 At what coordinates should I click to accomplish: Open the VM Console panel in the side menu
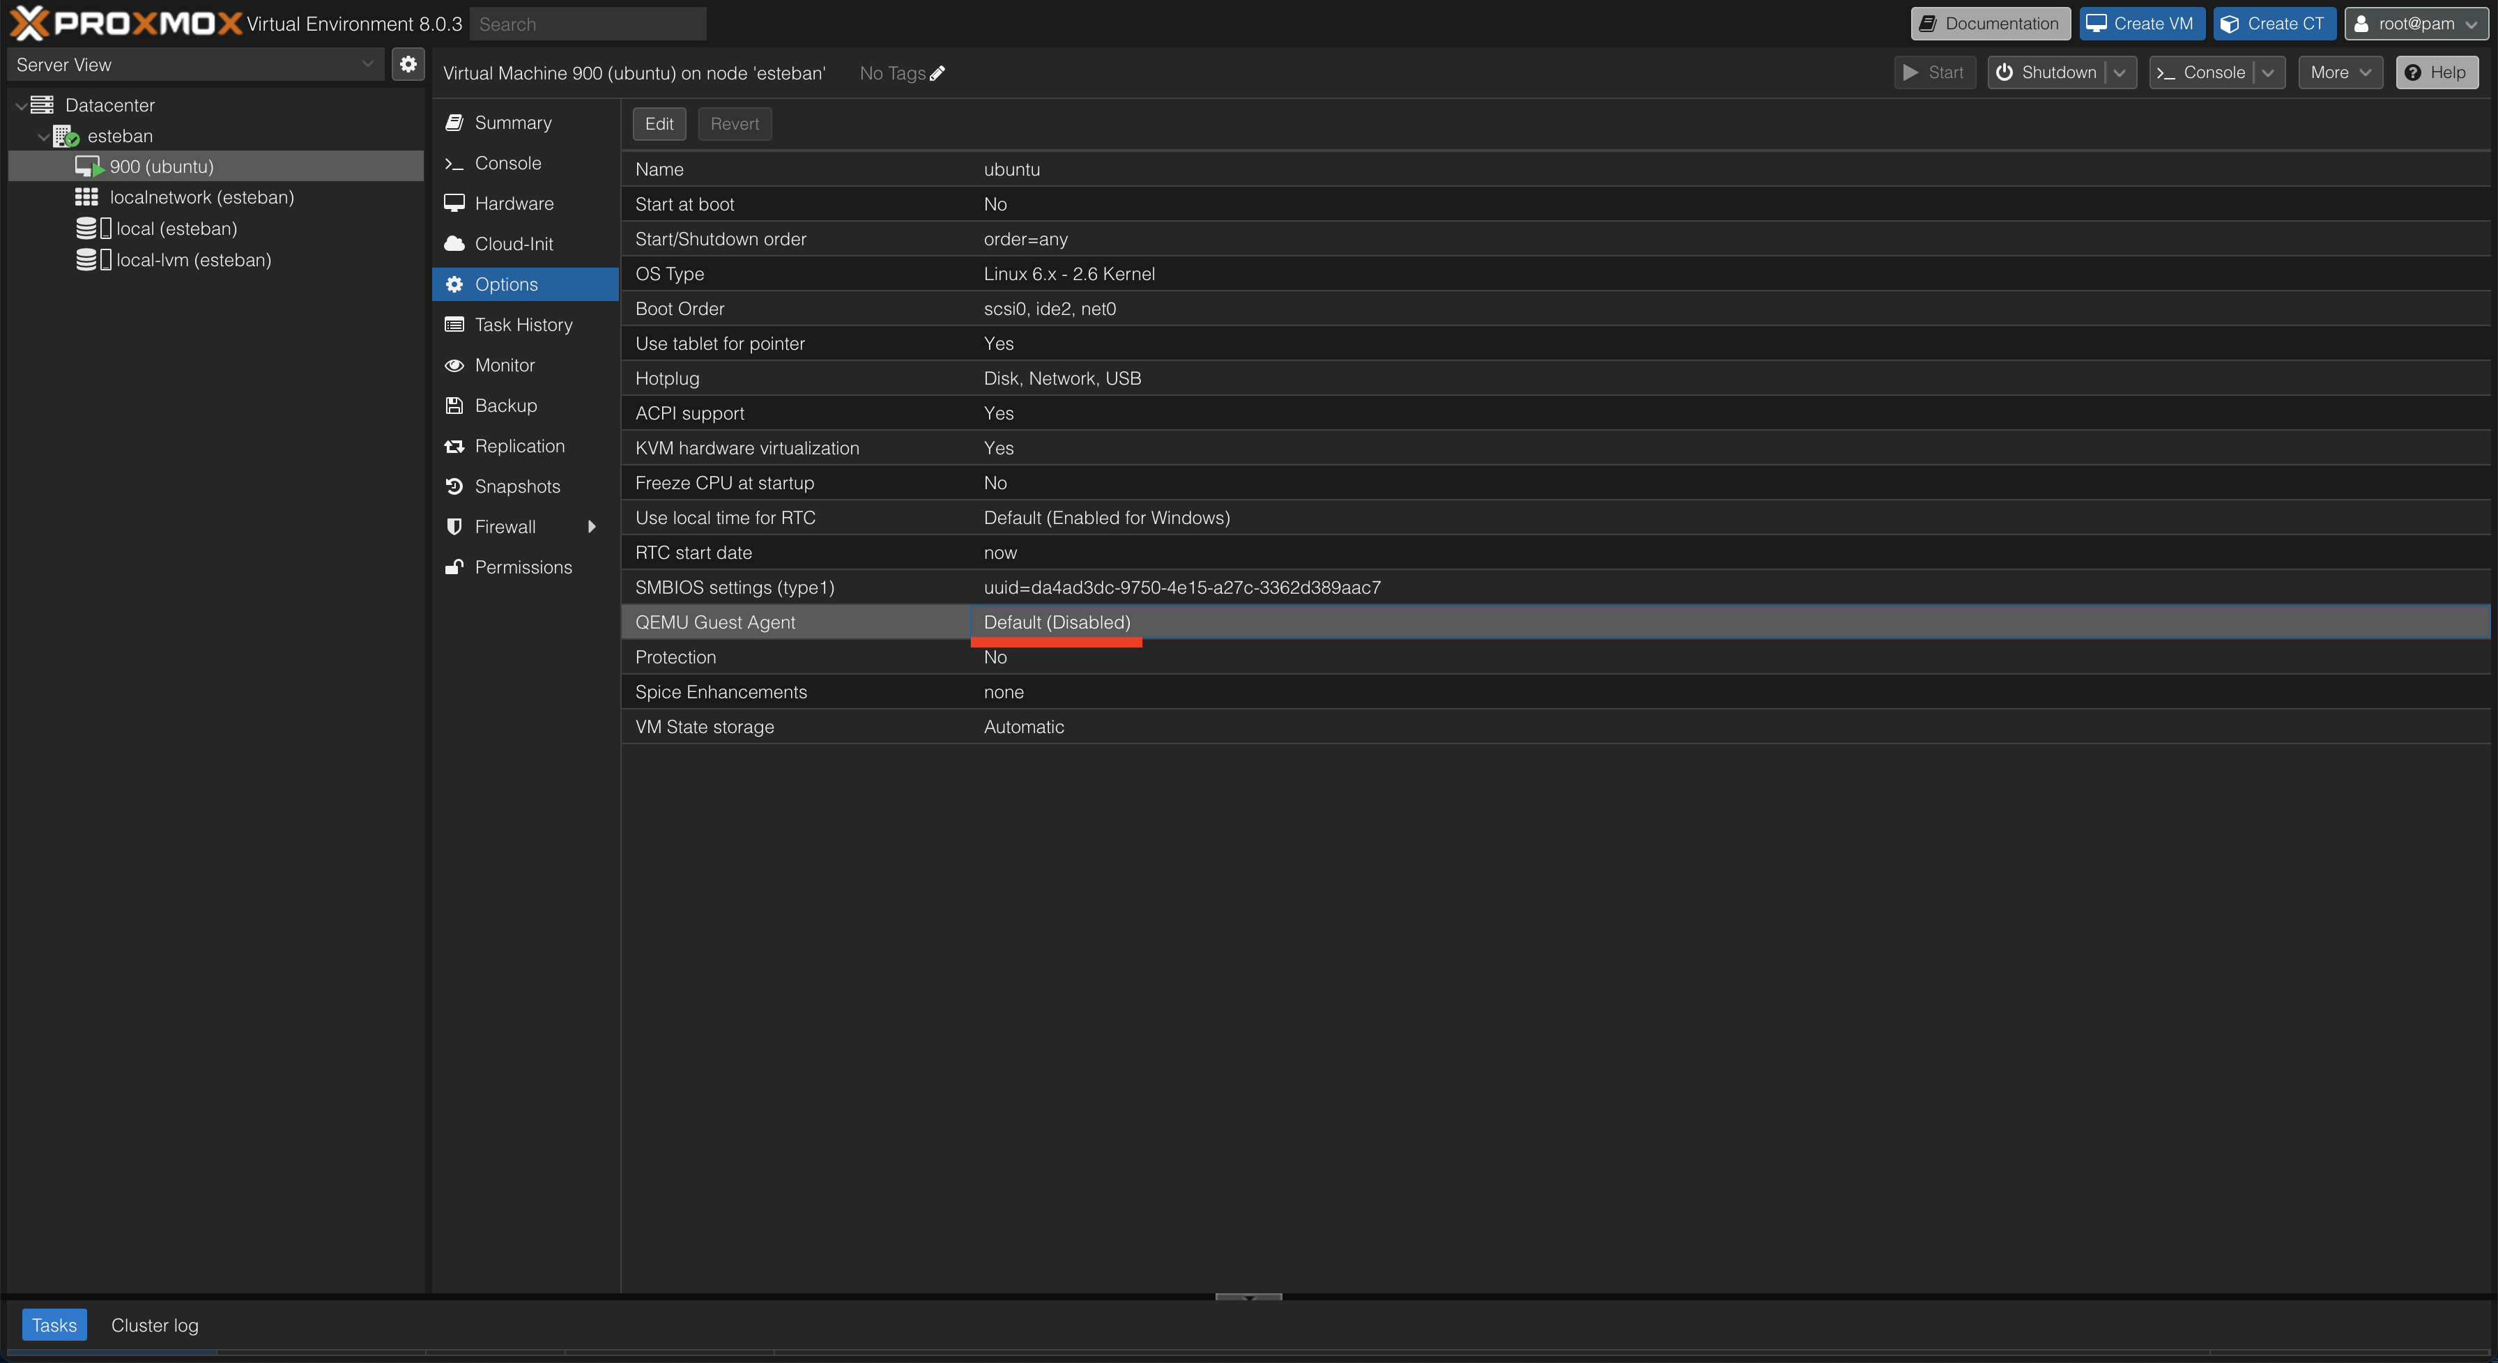pos(526,163)
